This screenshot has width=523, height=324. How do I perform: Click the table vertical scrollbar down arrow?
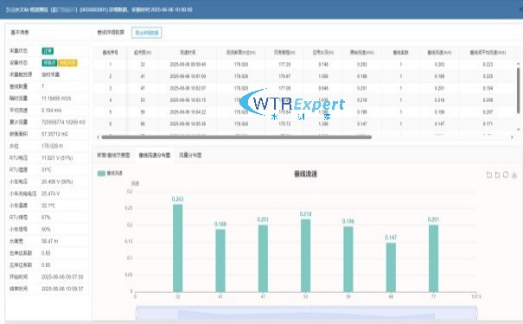click(518, 129)
